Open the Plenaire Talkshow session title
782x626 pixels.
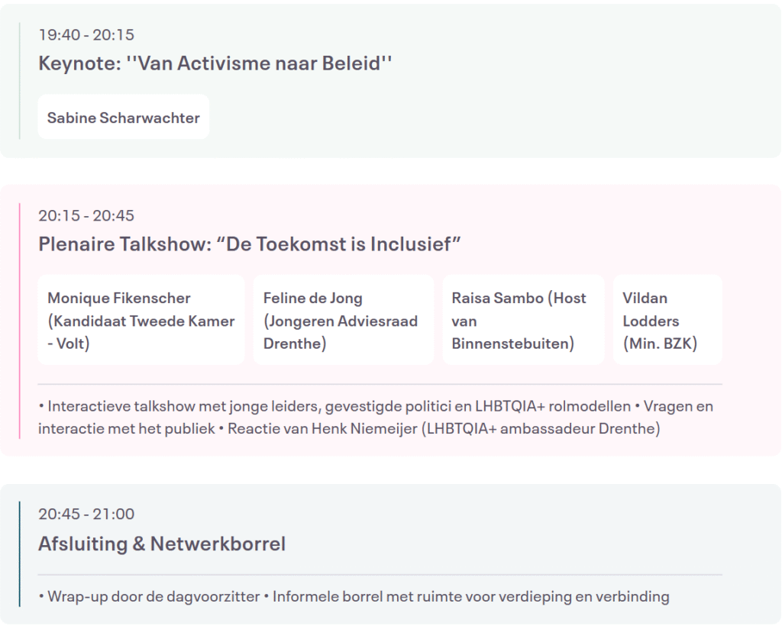pyautogui.click(x=250, y=244)
